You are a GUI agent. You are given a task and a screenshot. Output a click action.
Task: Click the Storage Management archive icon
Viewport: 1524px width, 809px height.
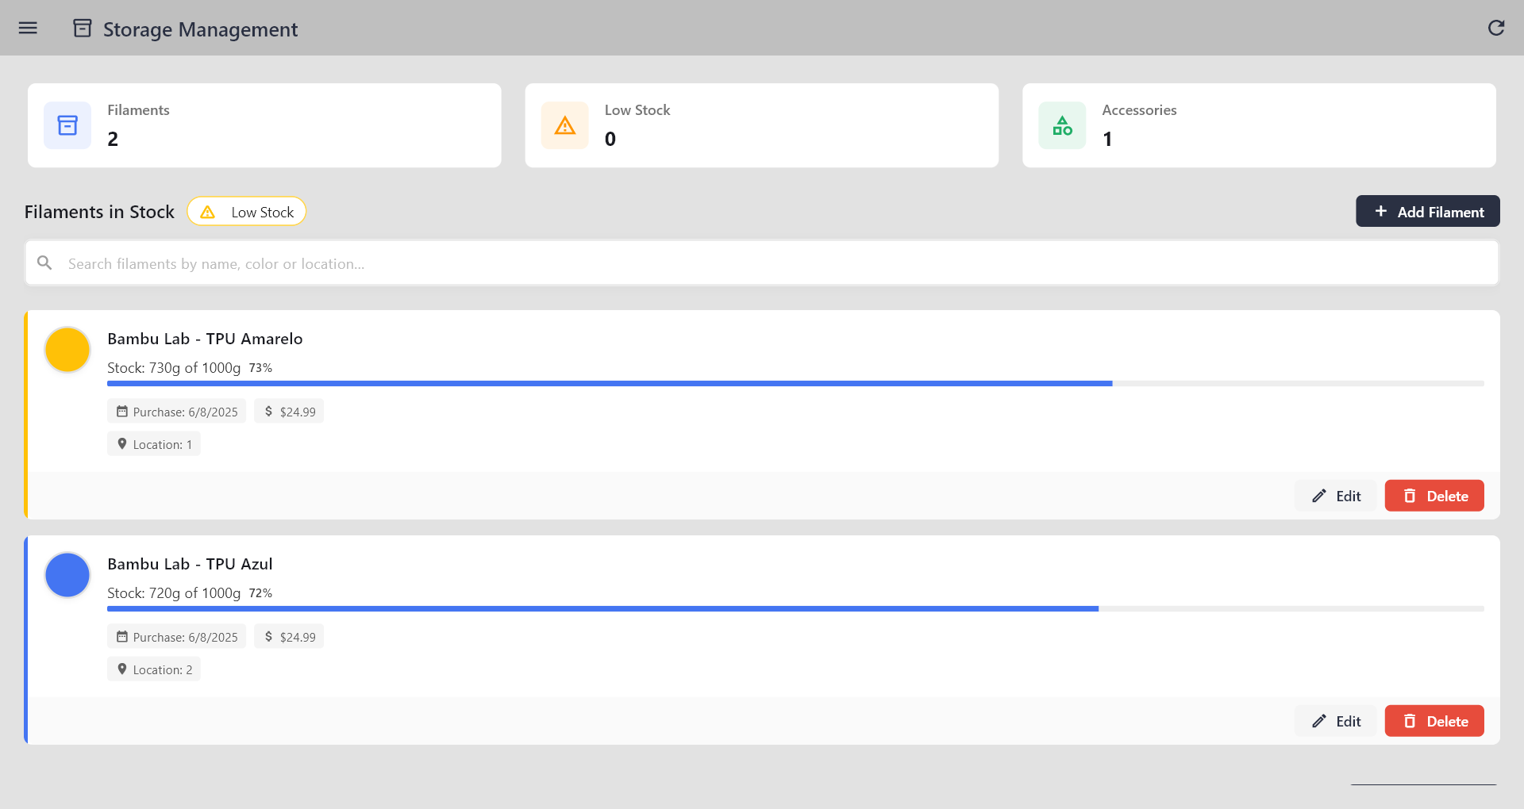[x=83, y=29]
